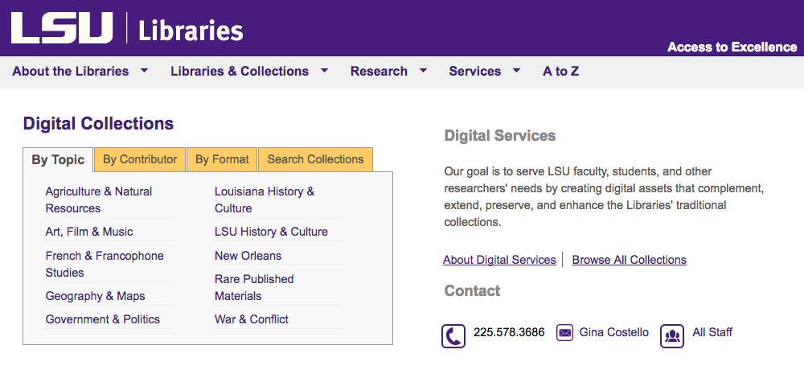The image size is (804, 370).
Task: Click the Digital Services heading
Action: tap(500, 135)
